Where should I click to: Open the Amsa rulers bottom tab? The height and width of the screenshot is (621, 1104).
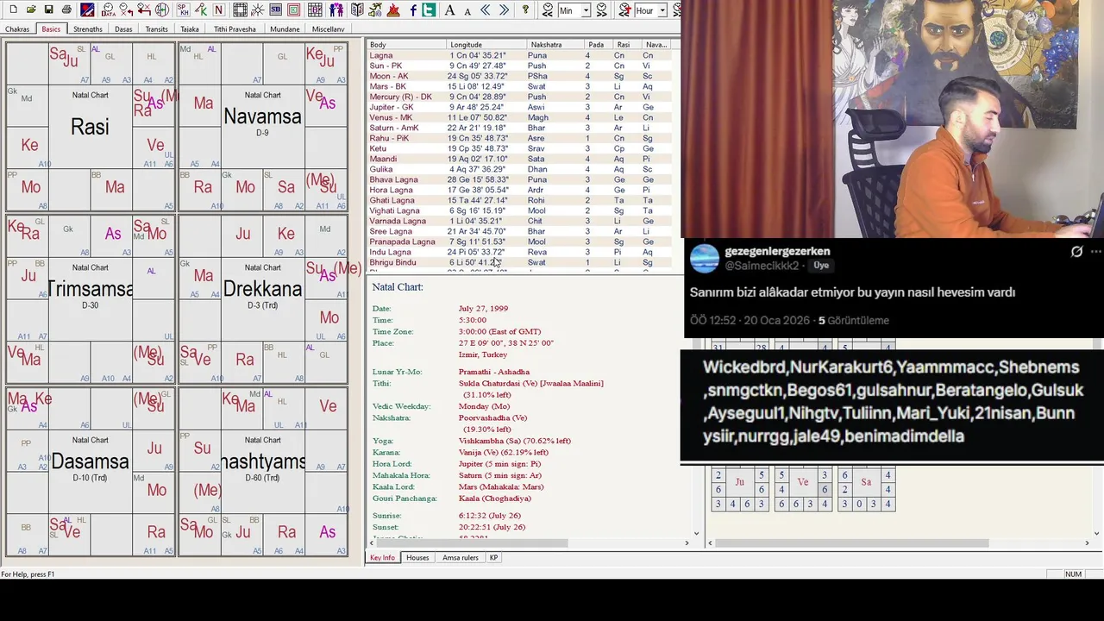tap(461, 558)
